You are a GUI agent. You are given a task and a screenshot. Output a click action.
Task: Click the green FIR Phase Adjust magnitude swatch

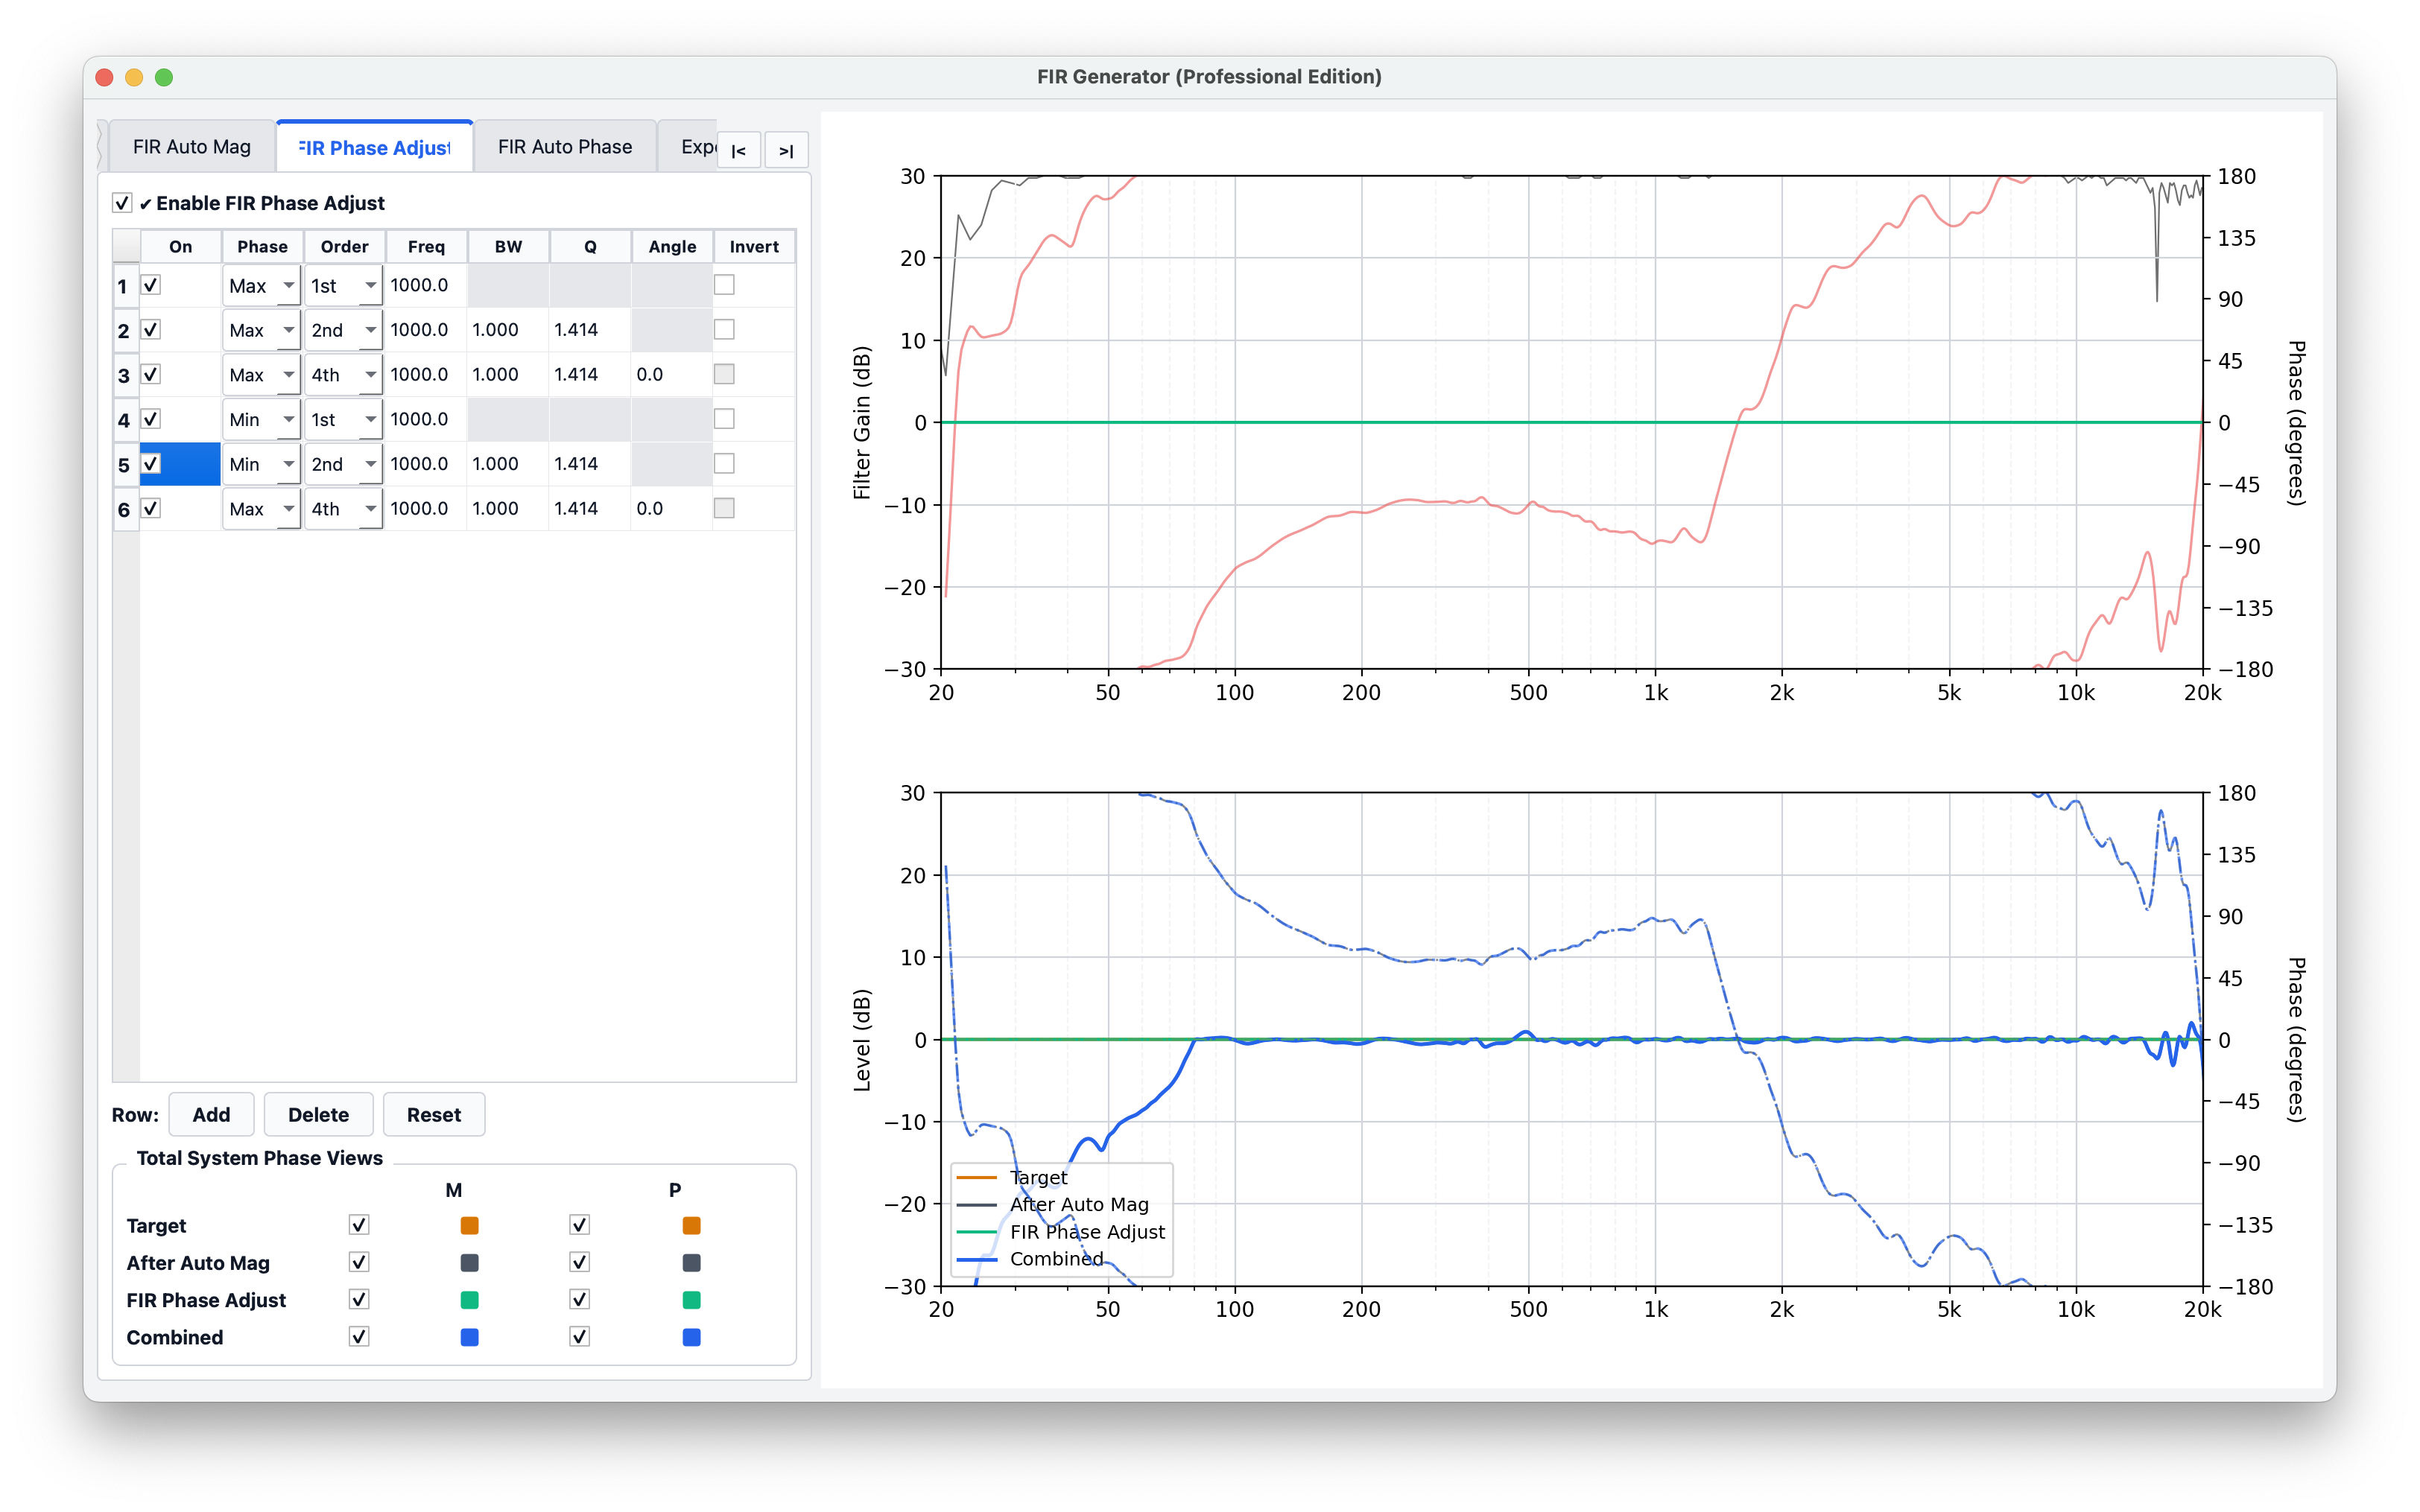click(x=469, y=1300)
